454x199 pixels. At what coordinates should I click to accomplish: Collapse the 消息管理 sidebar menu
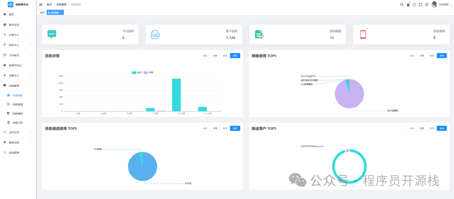click(x=18, y=86)
